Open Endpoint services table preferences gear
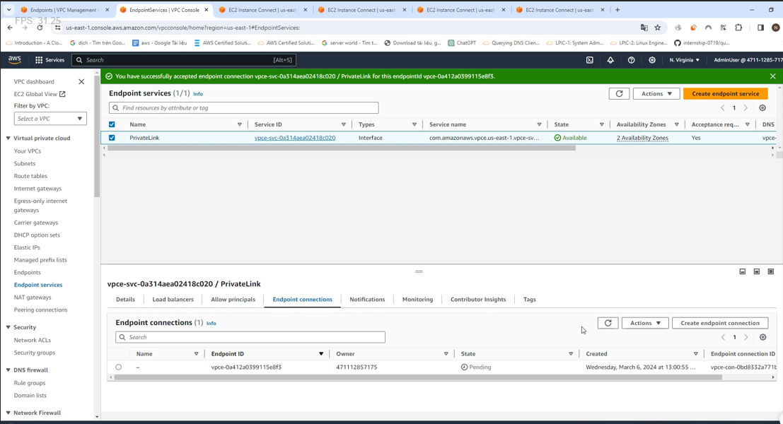This screenshot has height=424, width=783. tap(762, 107)
